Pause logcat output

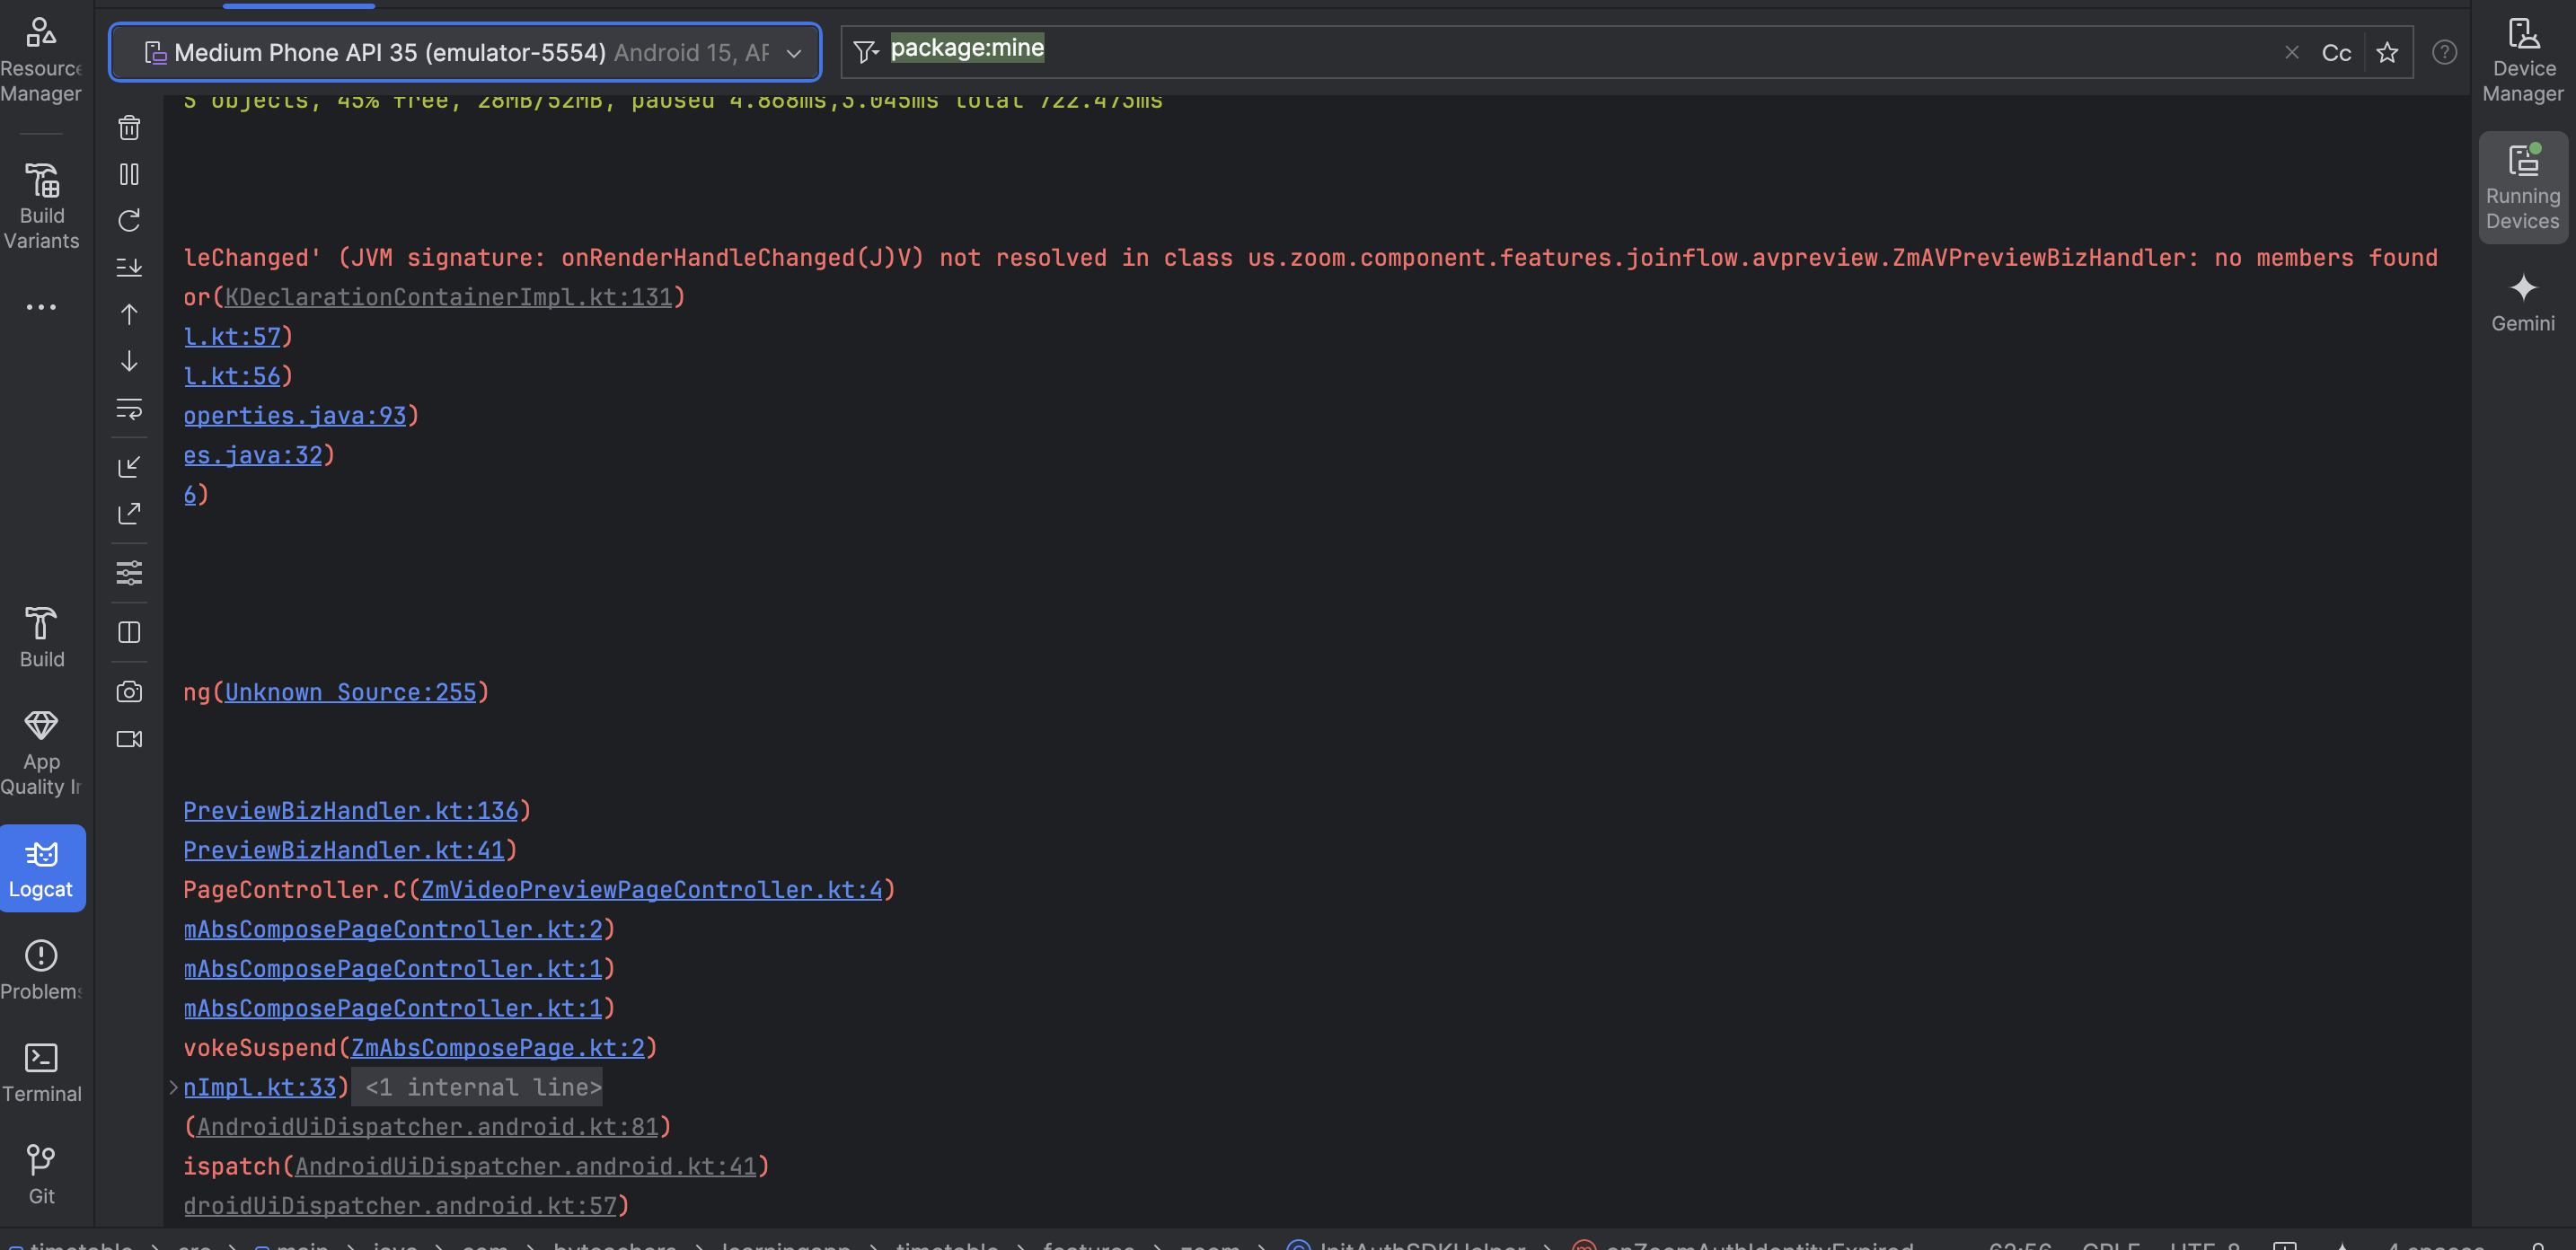129,174
